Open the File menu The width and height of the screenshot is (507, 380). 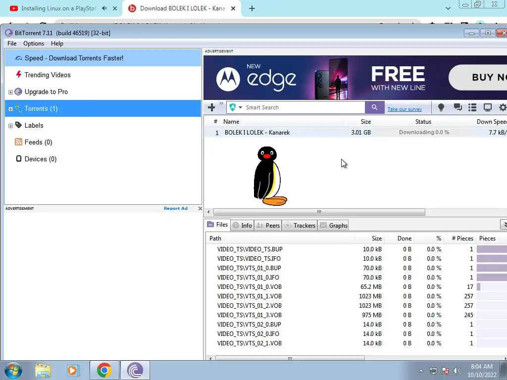pyautogui.click(x=12, y=44)
